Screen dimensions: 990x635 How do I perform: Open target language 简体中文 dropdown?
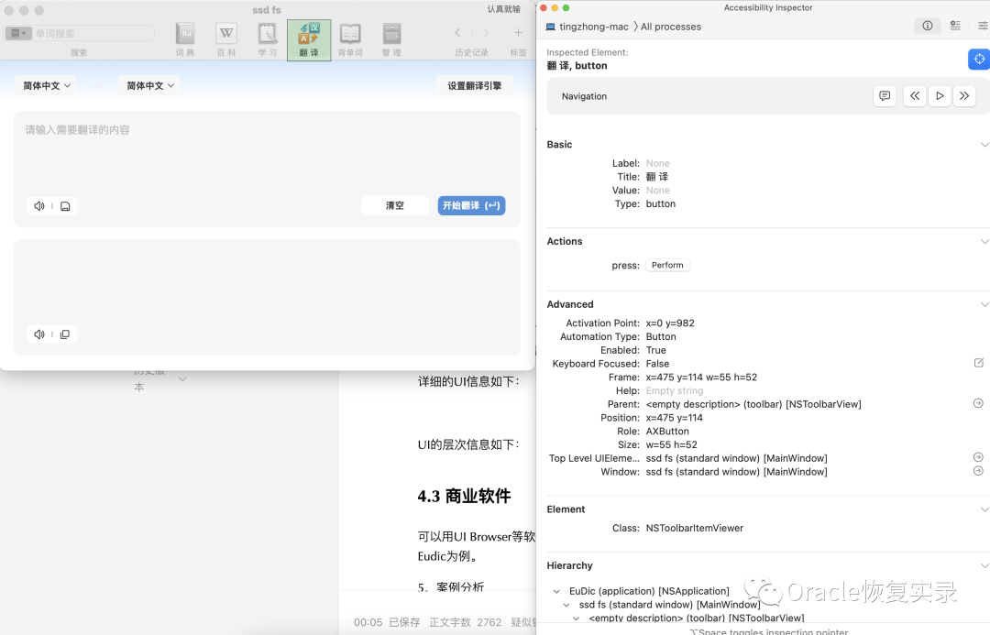149,85
